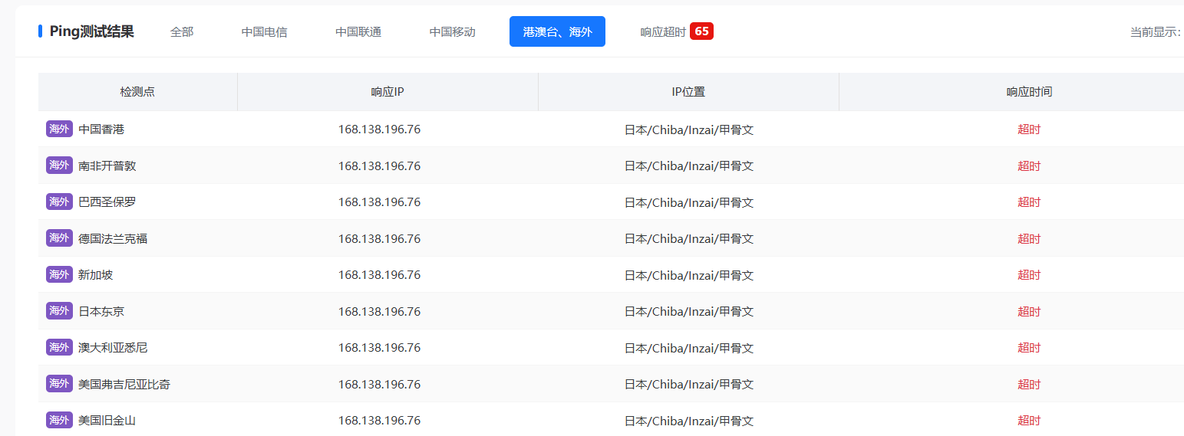Screen dimensions: 1184x436
Task: Select the 中国香港 detection point
Action: point(101,129)
